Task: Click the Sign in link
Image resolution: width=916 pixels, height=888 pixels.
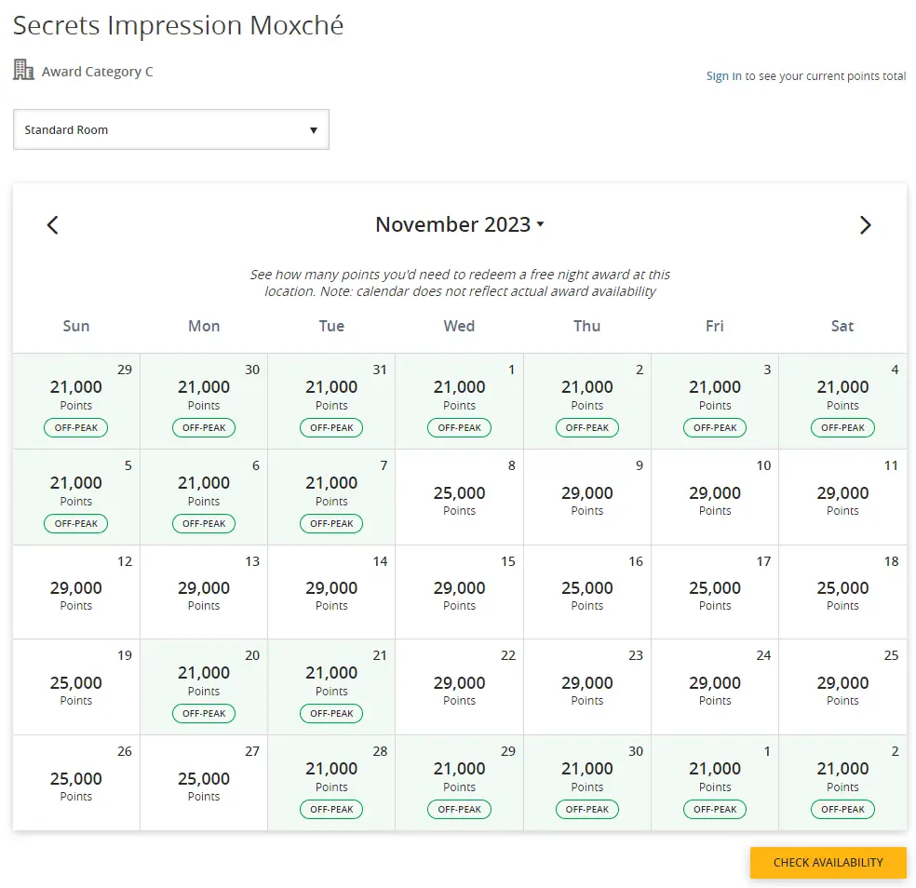Action: 723,76
